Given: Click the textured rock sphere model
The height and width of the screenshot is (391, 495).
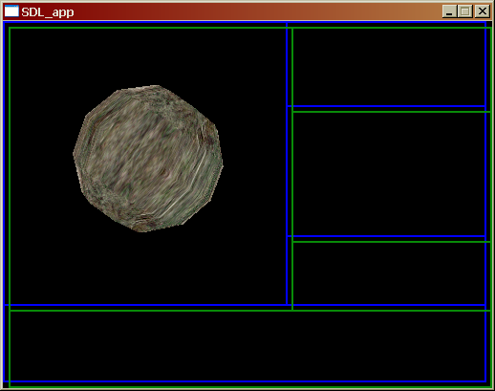Looking at the screenshot, I should [x=148, y=159].
